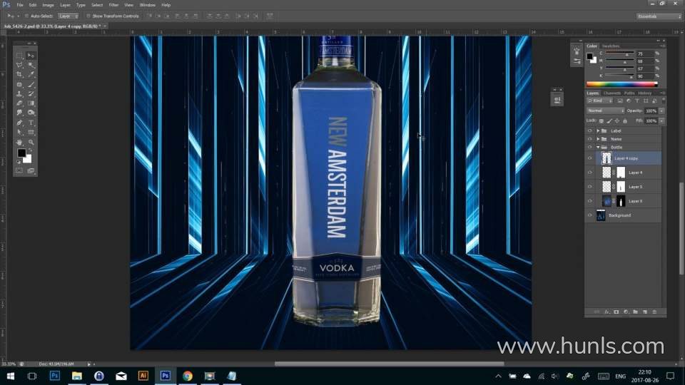Switch to the Swatches tab
The height and width of the screenshot is (385, 685).
click(610, 46)
